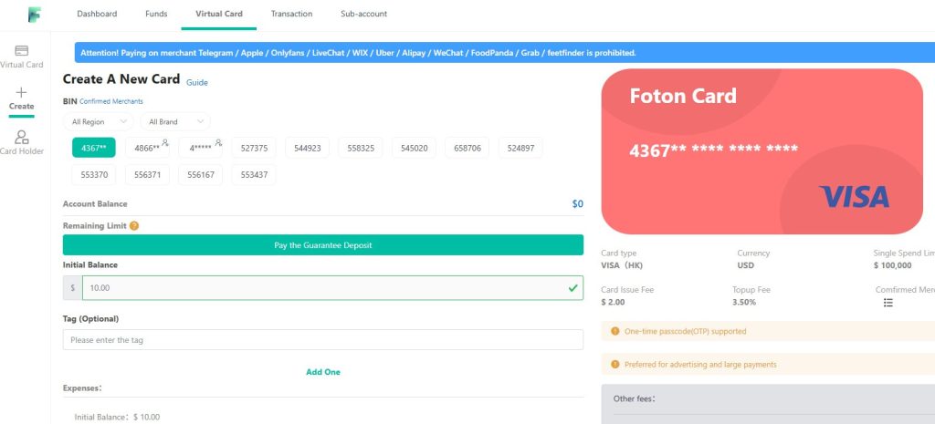Screen dimensions: 935x424
Task: Click Account Balance $0 value
Action: point(578,203)
